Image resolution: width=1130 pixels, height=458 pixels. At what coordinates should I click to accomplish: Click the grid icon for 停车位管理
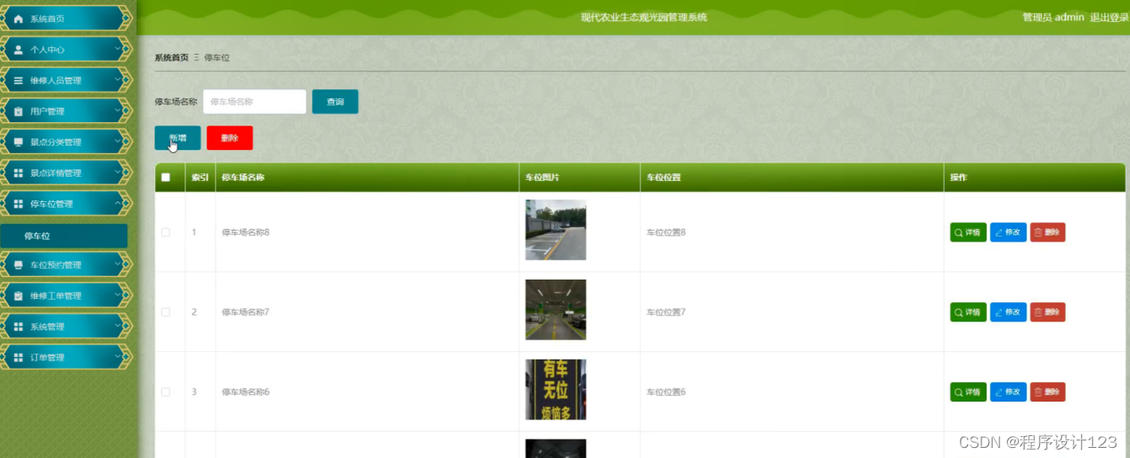click(19, 204)
